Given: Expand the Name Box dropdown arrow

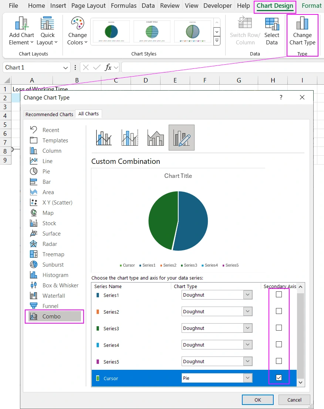Looking at the screenshot, I should (x=65, y=68).
